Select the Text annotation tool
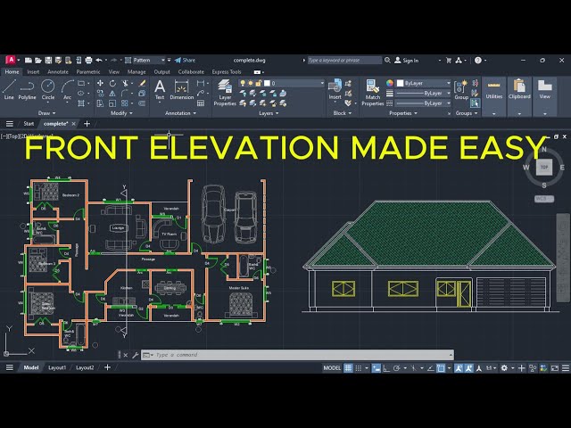This screenshot has width=571, height=428. point(160,89)
